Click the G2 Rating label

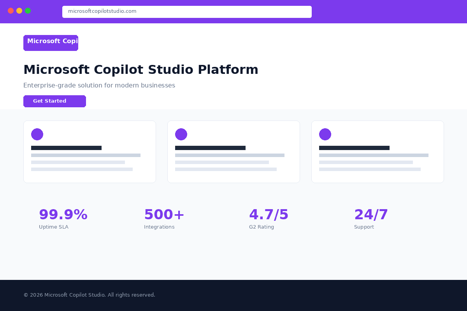pyautogui.click(x=262, y=227)
